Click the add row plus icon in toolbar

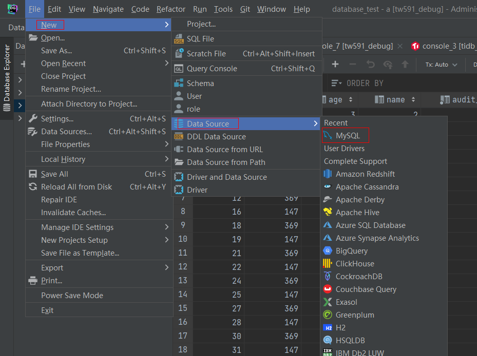point(335,65)
